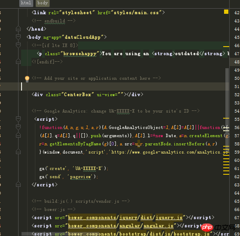Click bower_components in the jquery script line
The height and width of the screenshot is (236, 240).
coord(92,217)
